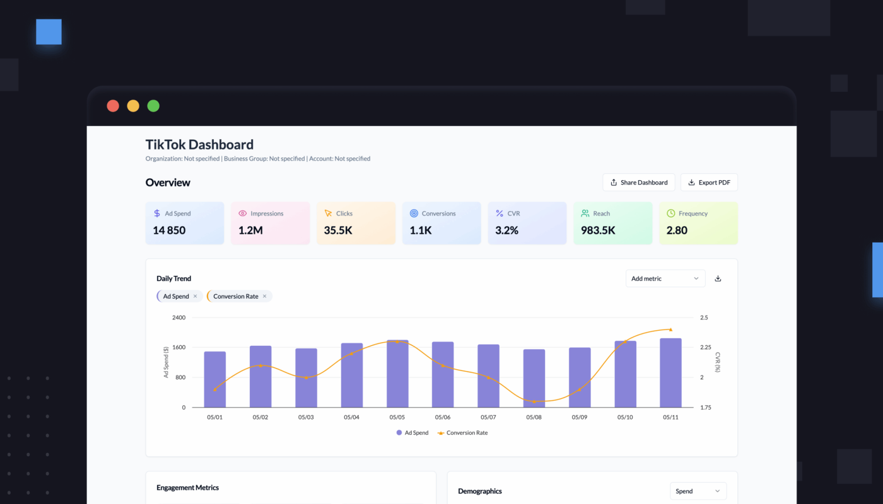The image size is (883, 504).
Task: Select the 05/05 Ad Spend bar
Action: click(397, 374)
